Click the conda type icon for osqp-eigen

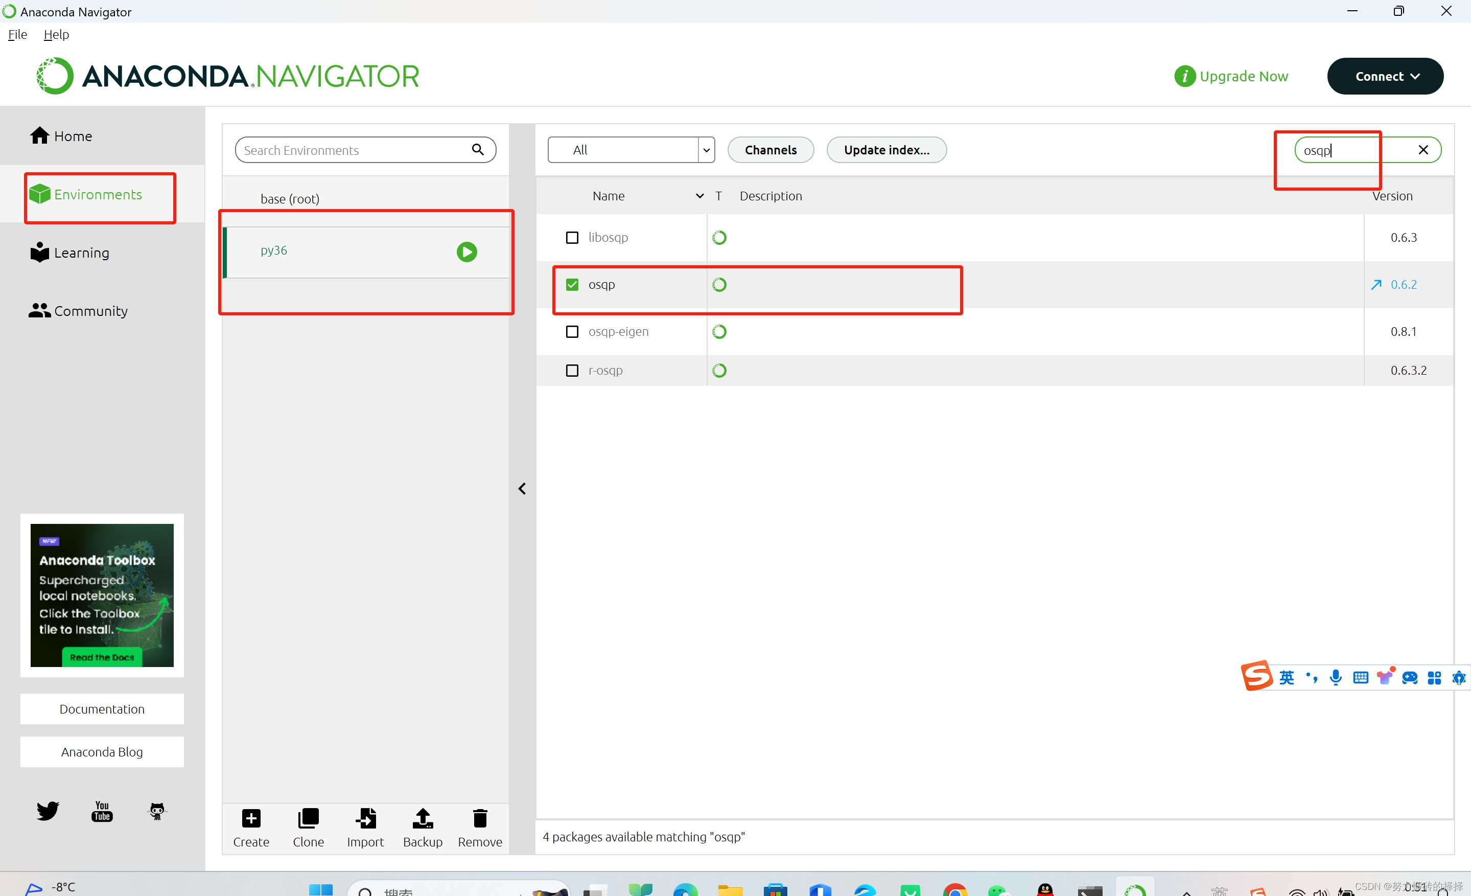pyautogui.click(x=719, y=332)
